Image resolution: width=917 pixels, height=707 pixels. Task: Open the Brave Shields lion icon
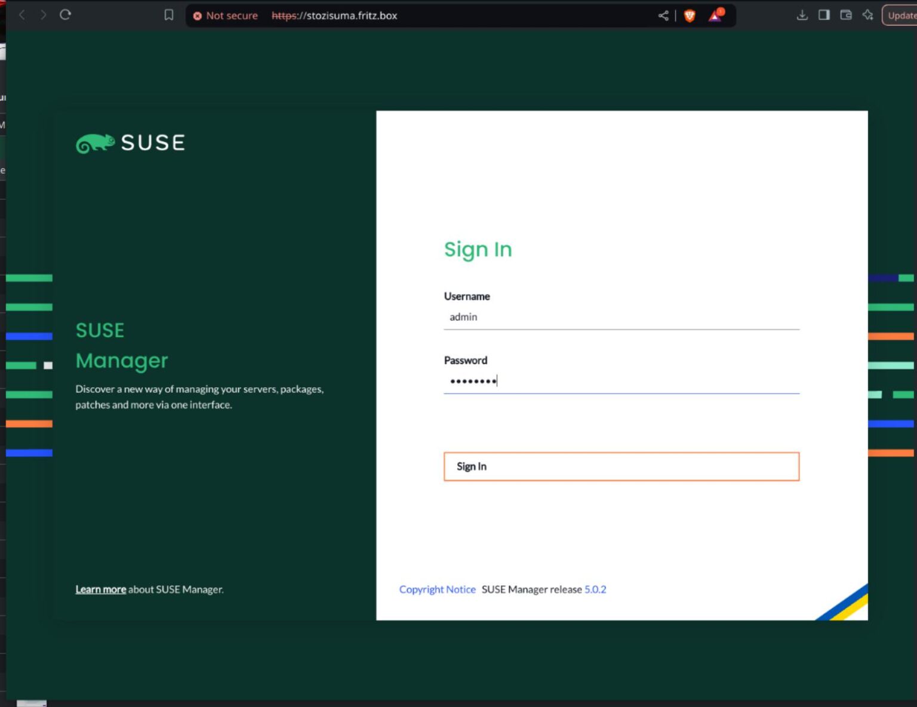(690, 16)
